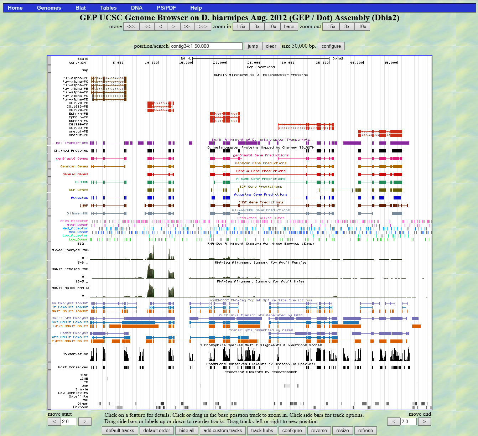Click the High_Acceptor splice site label
This screenshot has height=436, width=478.
coord(74,221)
